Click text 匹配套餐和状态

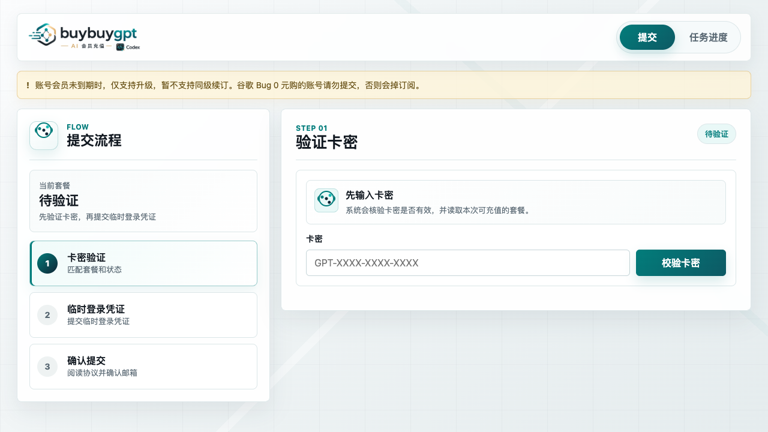click(x=94, y=270)
